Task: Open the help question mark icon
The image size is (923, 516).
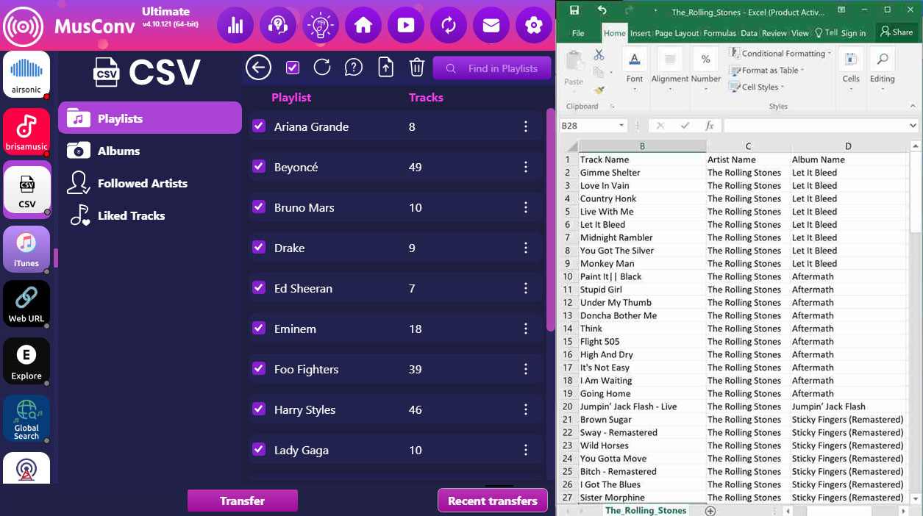Action: (354, 68)
